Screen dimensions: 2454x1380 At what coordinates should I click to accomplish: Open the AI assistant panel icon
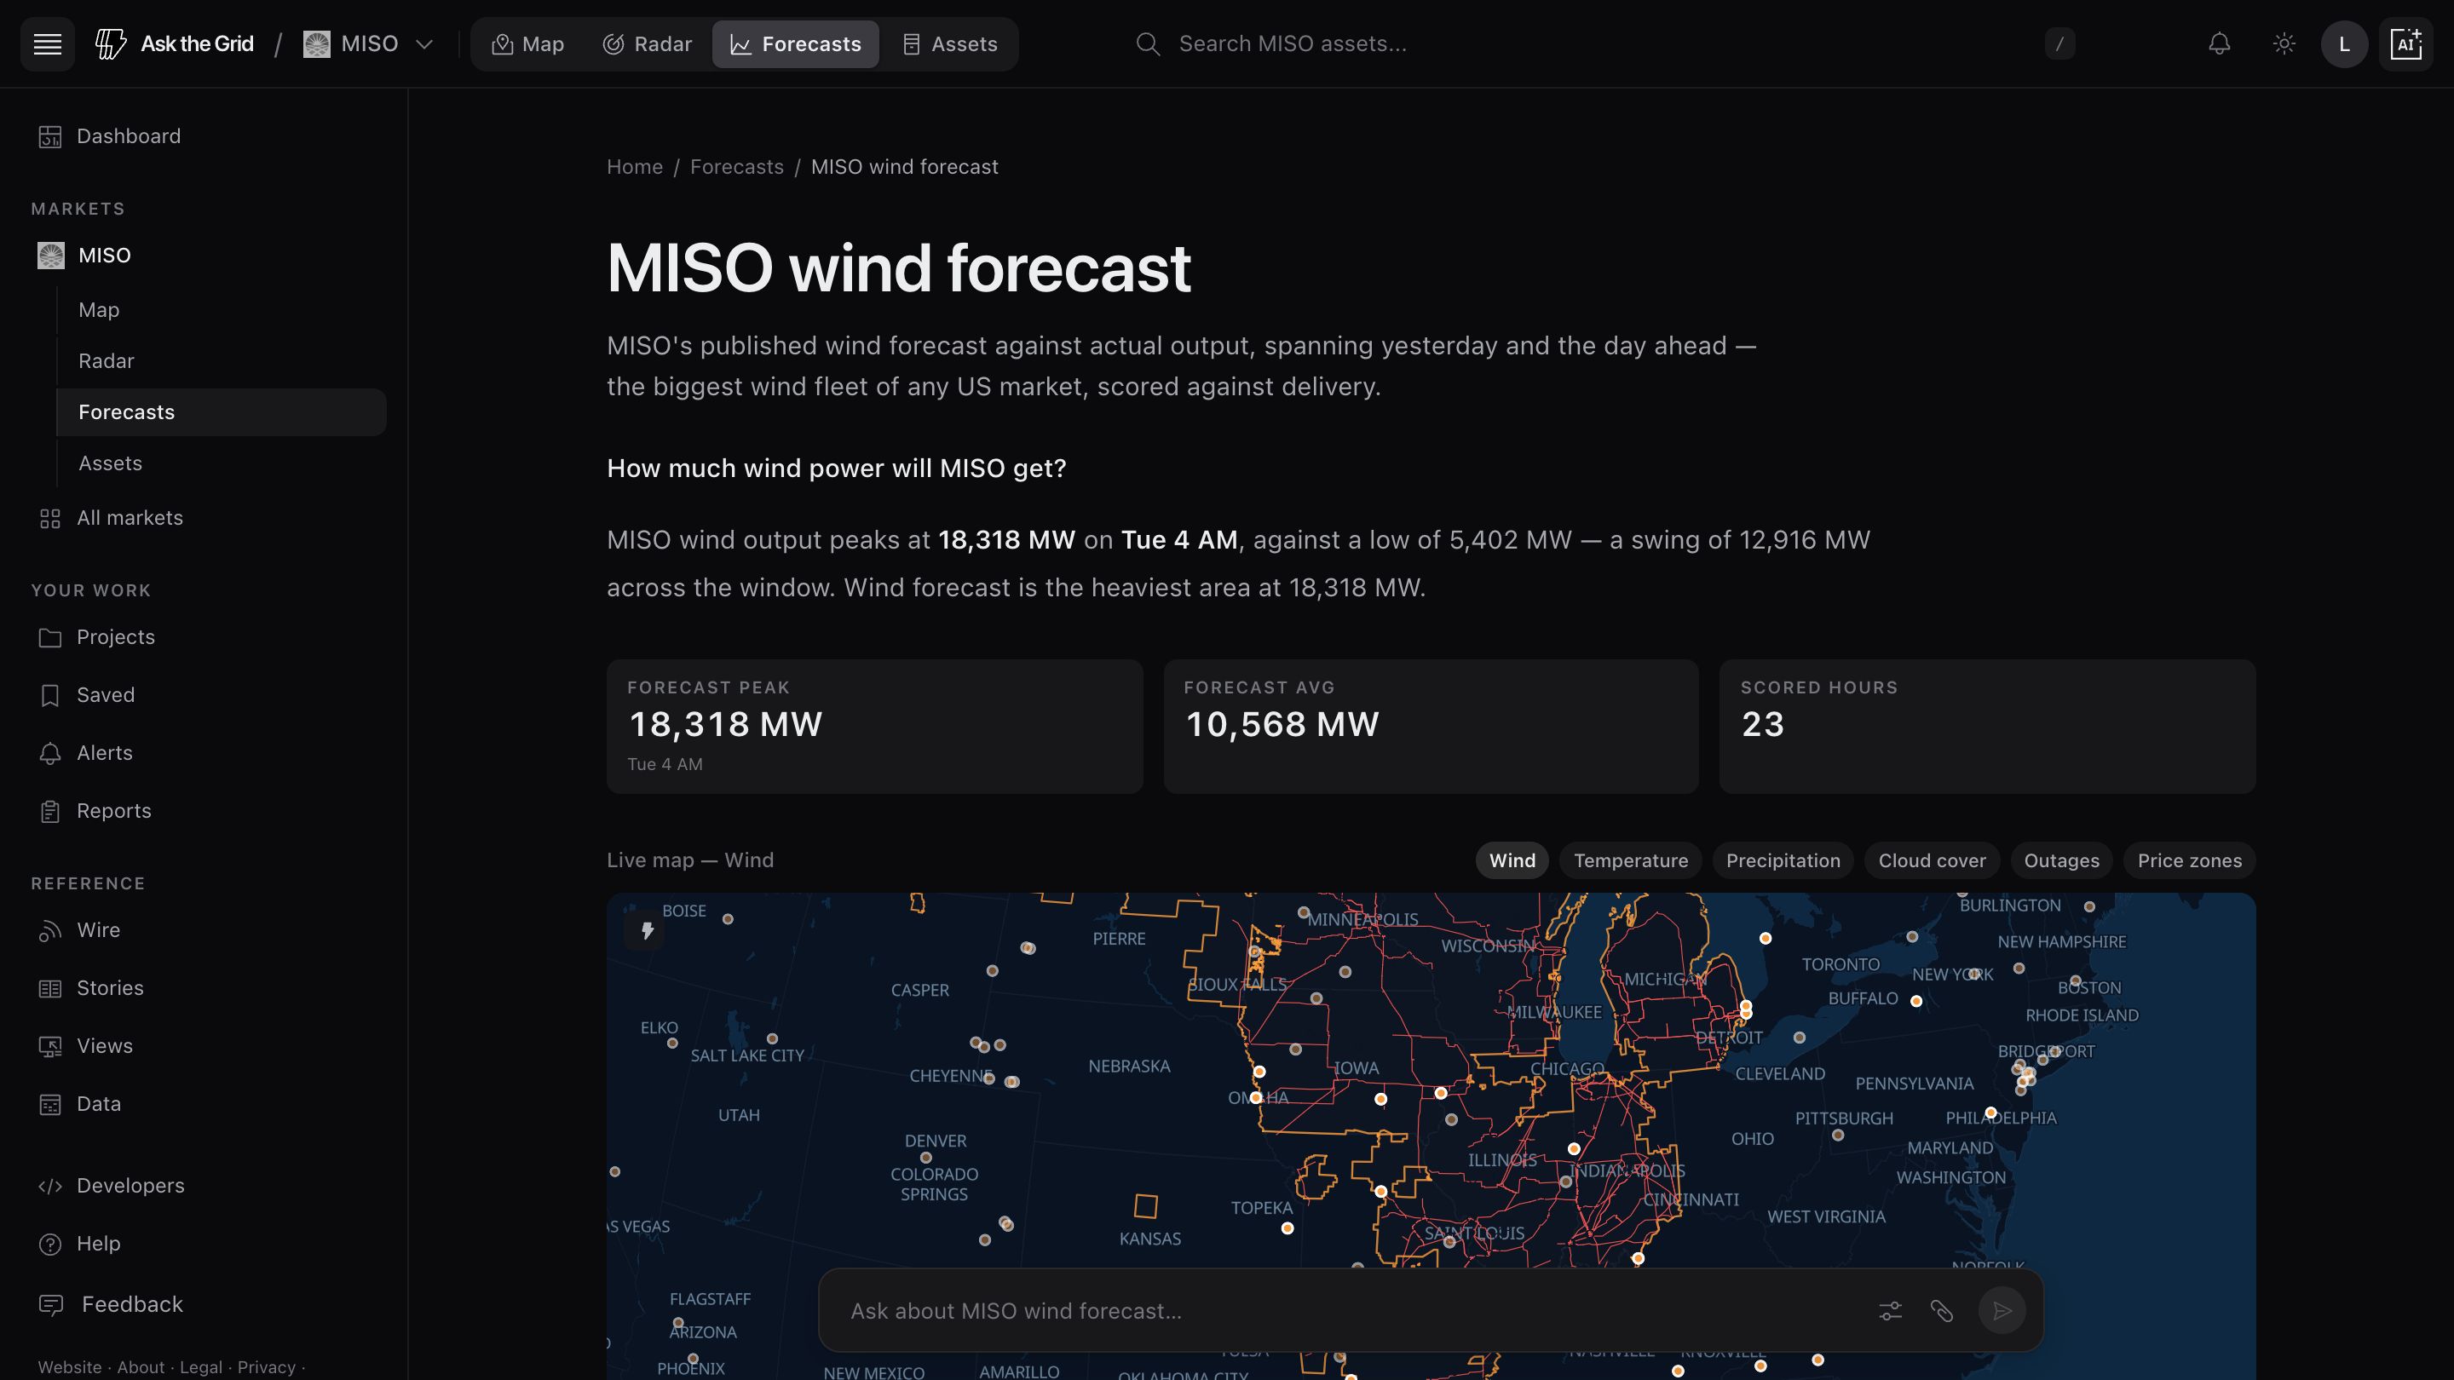point(2406,43)
